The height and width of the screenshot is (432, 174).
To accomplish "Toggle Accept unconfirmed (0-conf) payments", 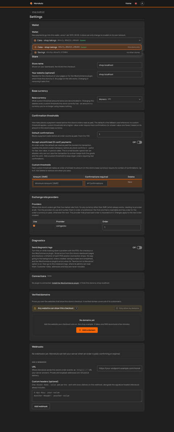I will click(139, 142).
